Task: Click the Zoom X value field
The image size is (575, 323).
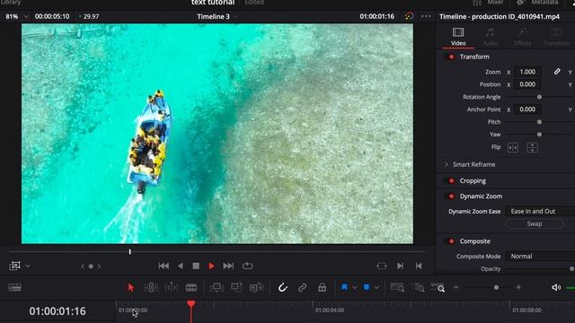Action: (x=527, y=72)
